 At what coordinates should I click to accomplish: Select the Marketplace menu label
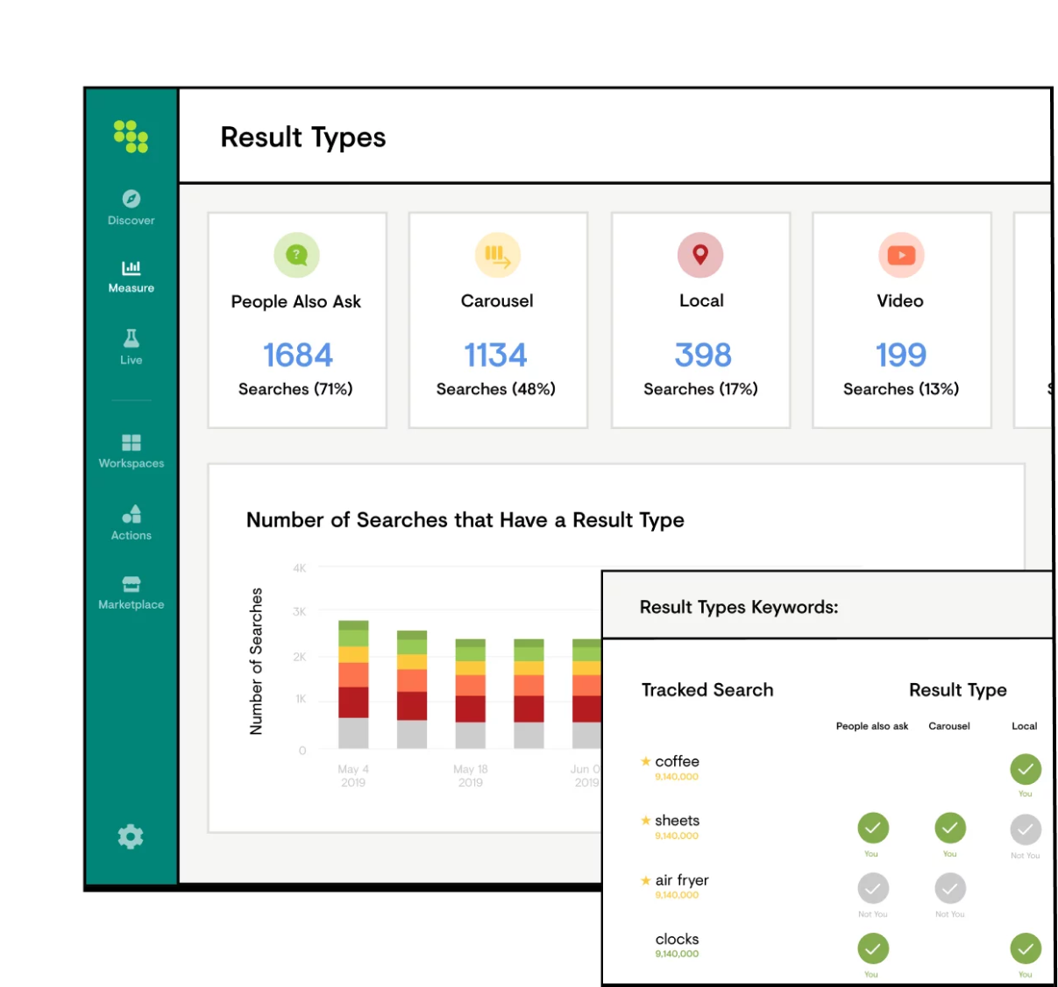coord(131,604)
